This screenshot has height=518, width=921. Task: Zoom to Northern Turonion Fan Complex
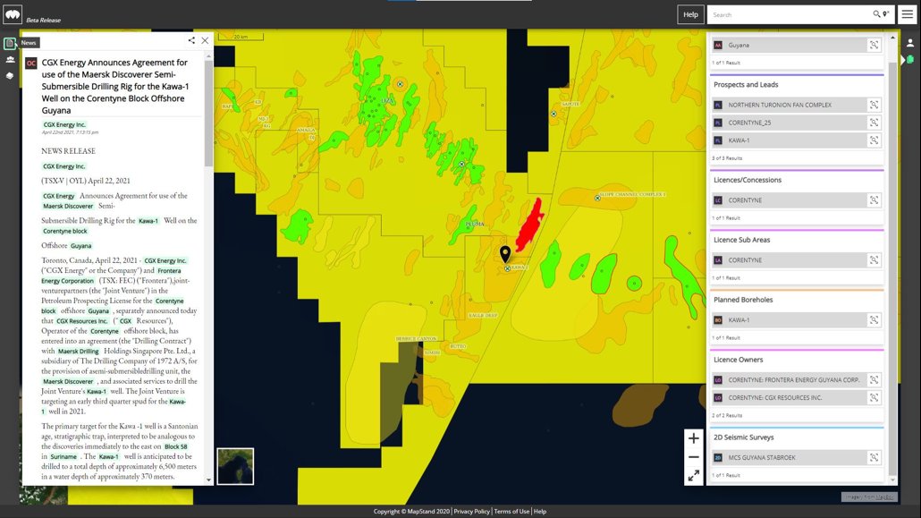[874, 105]
